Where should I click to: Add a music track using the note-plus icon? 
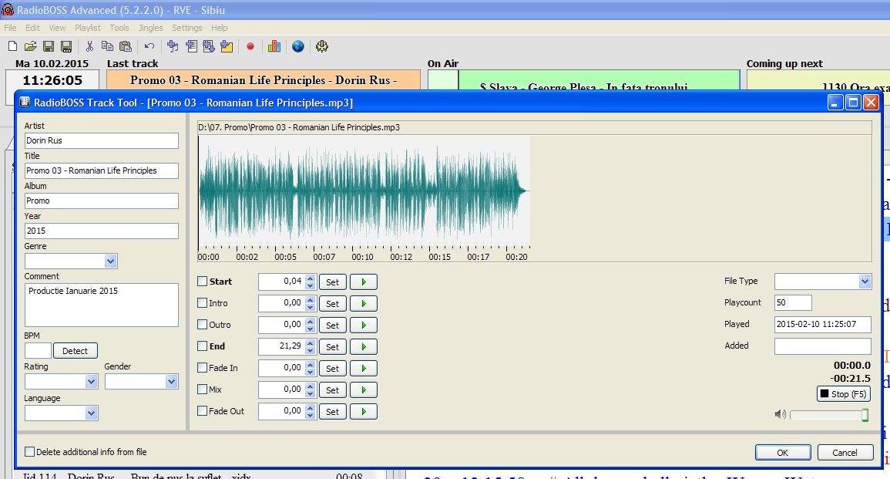173,46
